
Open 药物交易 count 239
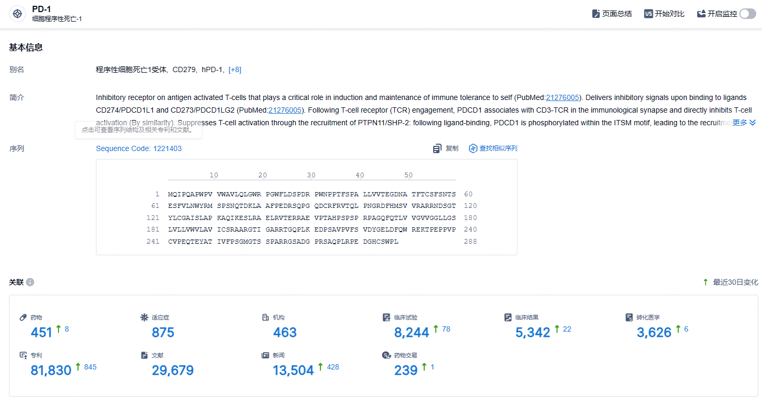406,371
